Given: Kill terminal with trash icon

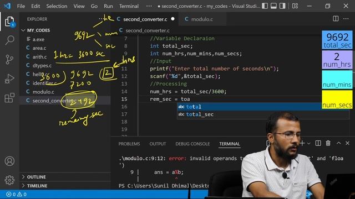Looking at the screenshot, I should 328,143.
